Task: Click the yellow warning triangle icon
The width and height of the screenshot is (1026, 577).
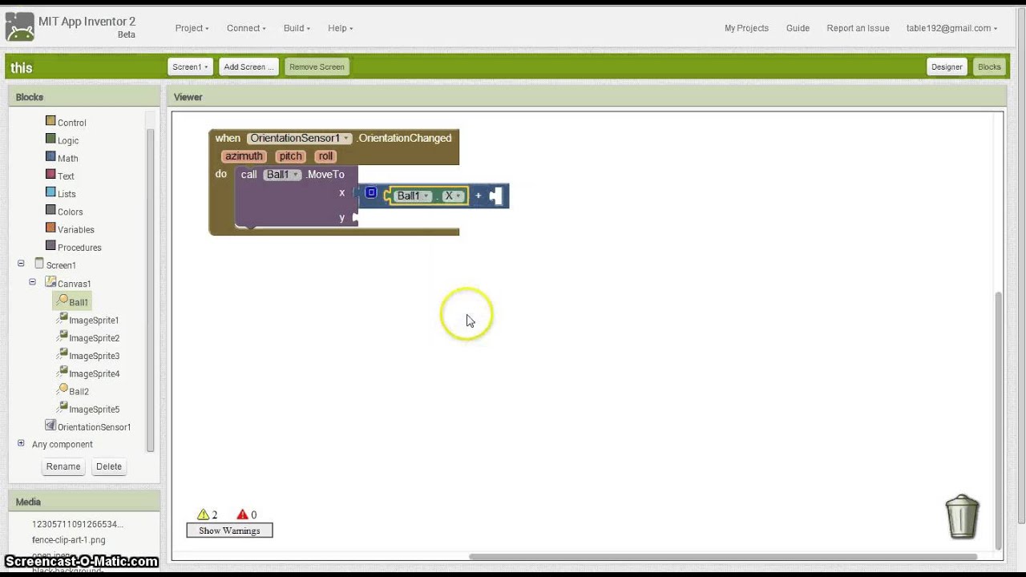Action: [203, 514]
